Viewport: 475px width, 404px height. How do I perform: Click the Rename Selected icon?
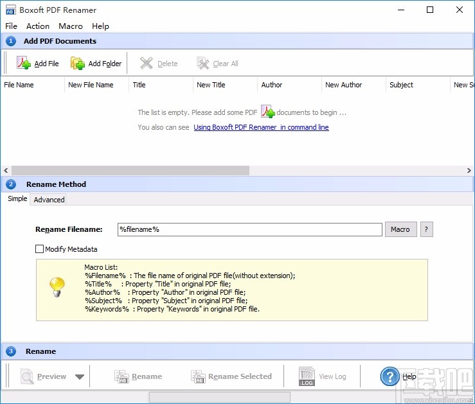(x=198, y=376)
